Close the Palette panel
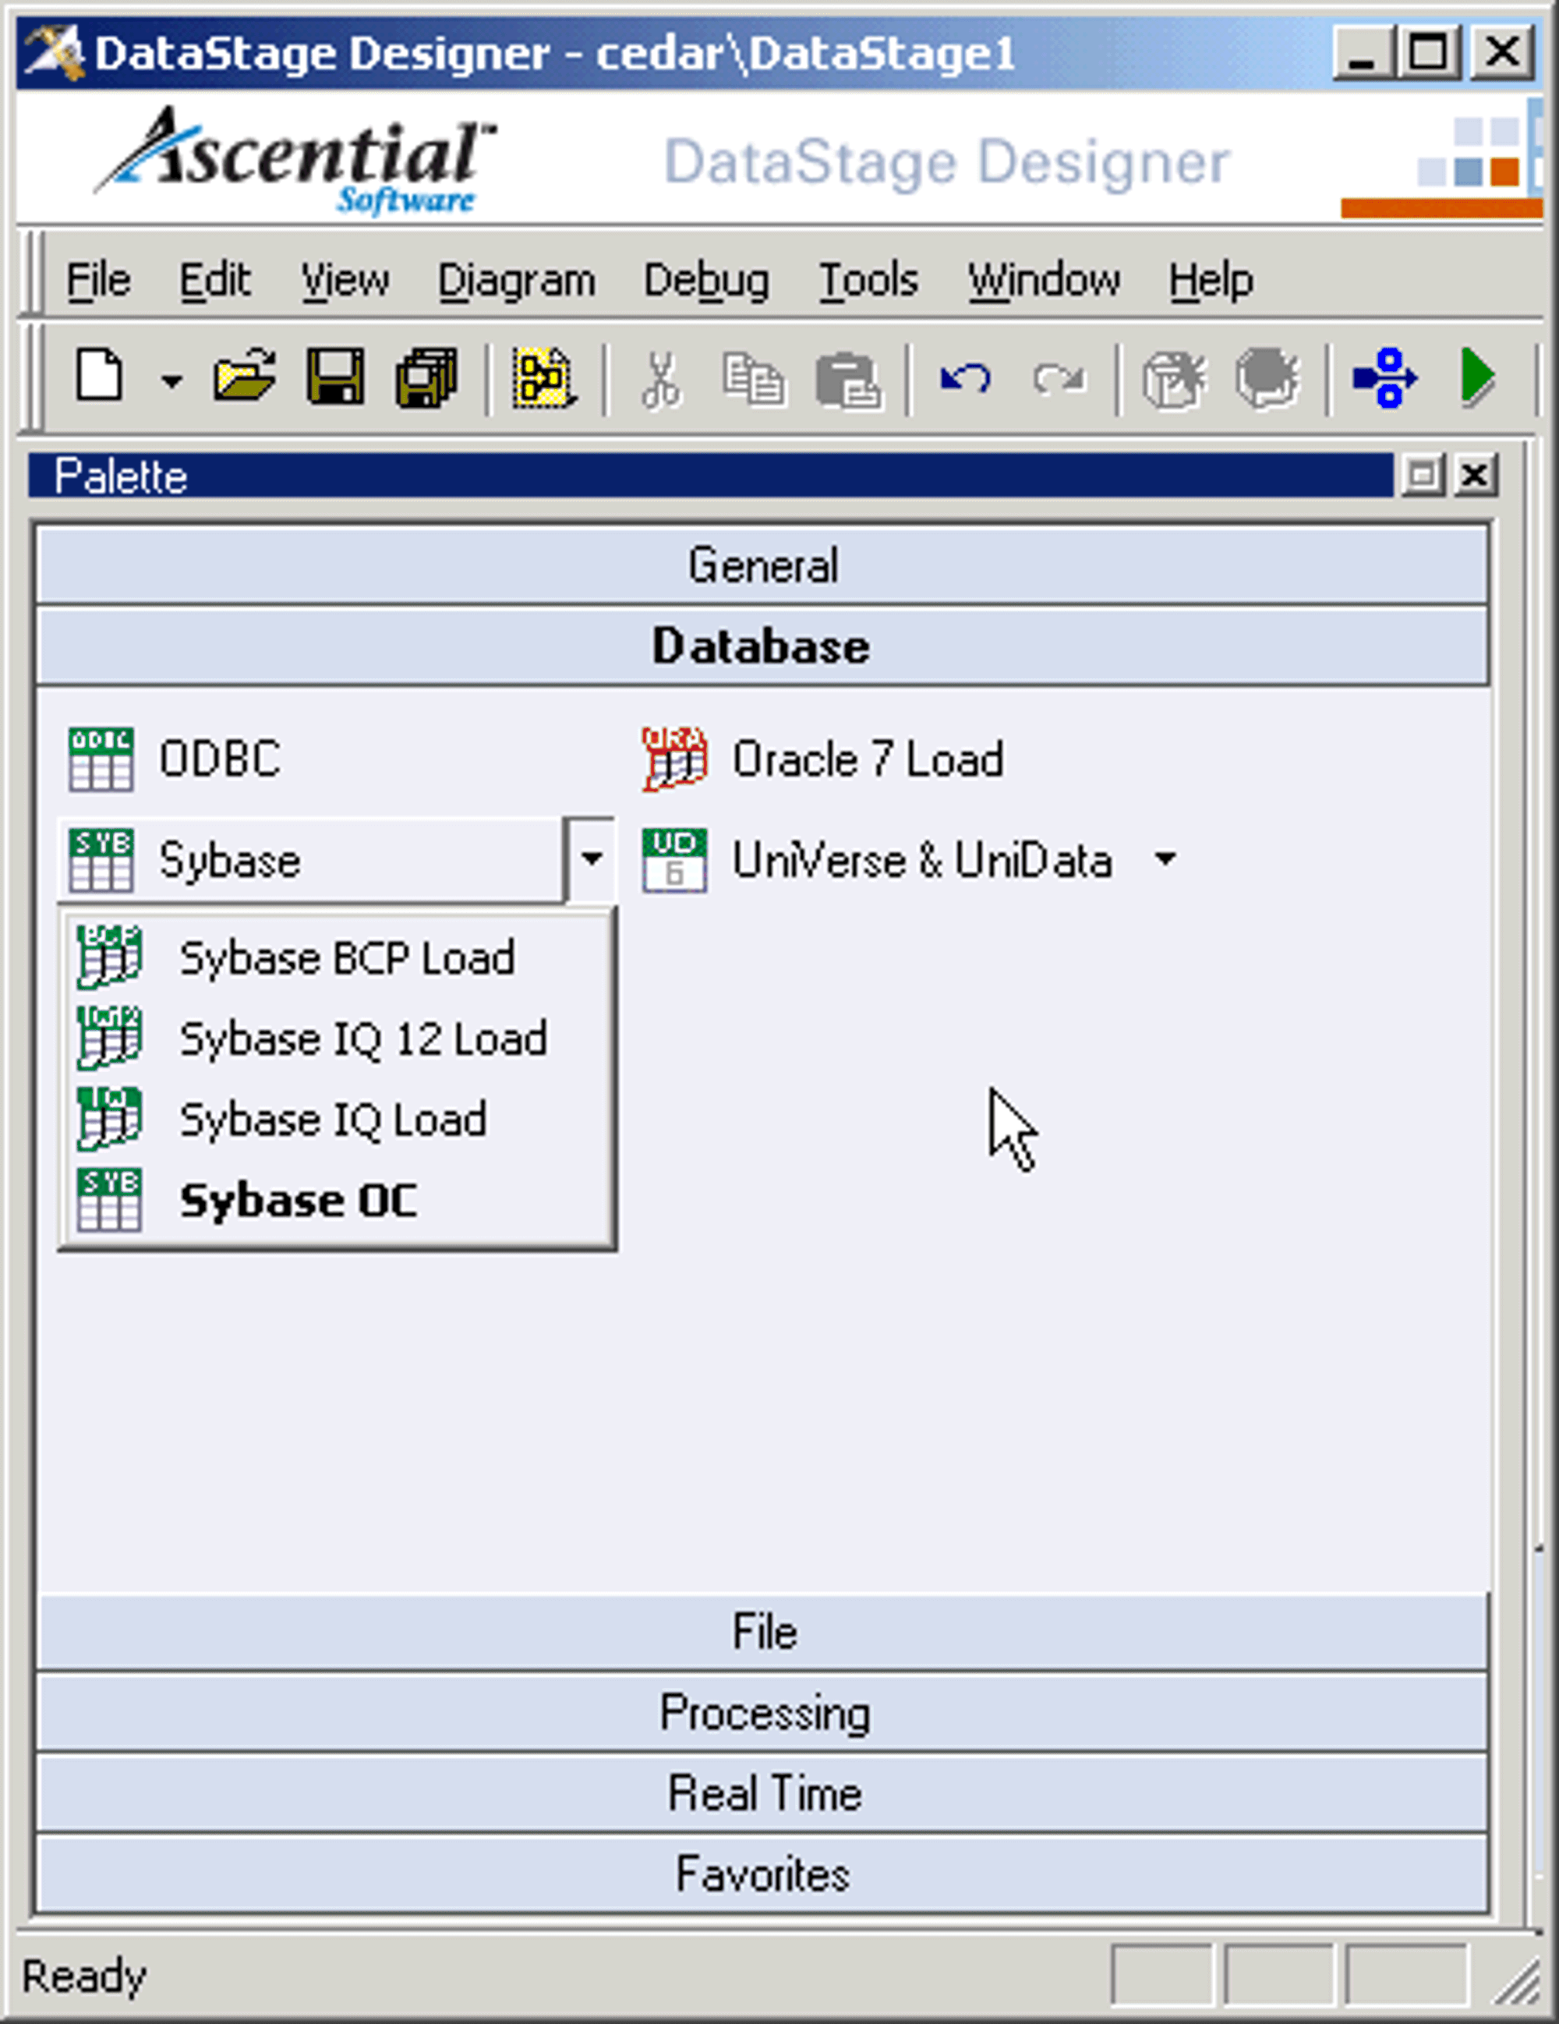Screen dimensions: 1559x2024 click(1475, 476)
